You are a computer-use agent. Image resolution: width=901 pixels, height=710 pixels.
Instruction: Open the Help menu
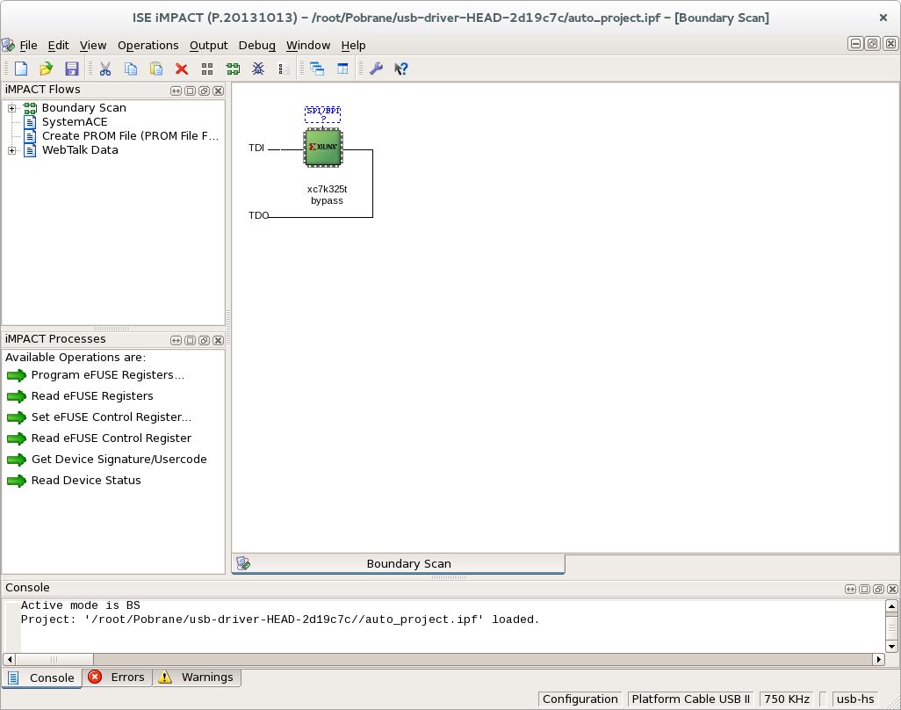353,46
